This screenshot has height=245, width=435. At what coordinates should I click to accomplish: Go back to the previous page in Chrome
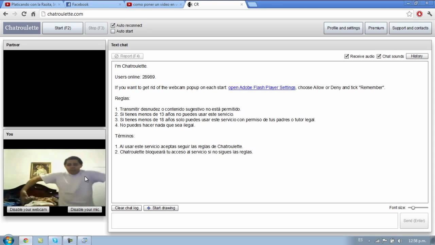(x=5, y=14)
